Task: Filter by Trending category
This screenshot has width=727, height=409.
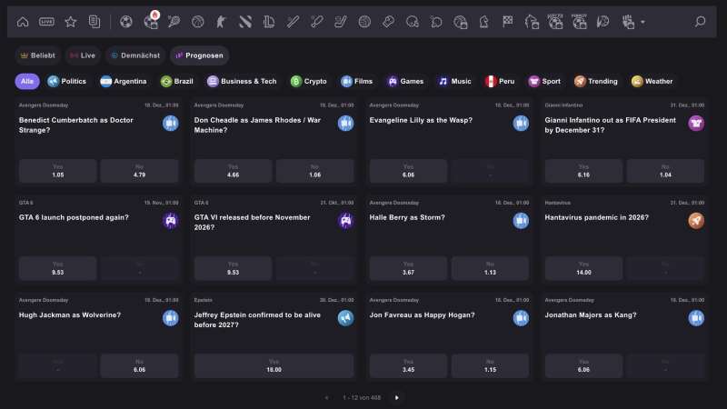Action: [x=596, y=81]
